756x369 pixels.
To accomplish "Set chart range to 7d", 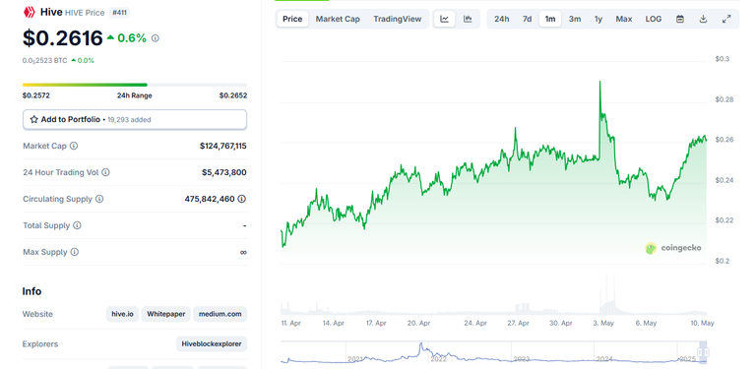I will pyautogui.click(x=527, y=19).
